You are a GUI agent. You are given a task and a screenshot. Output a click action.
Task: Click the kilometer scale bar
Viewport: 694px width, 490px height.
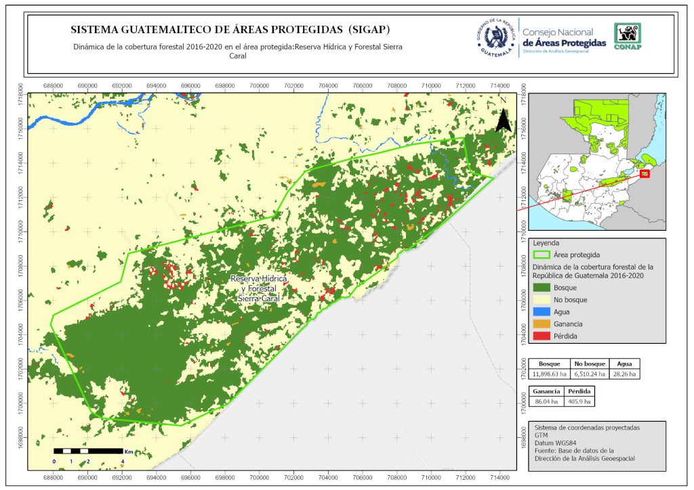pos(88,451)
